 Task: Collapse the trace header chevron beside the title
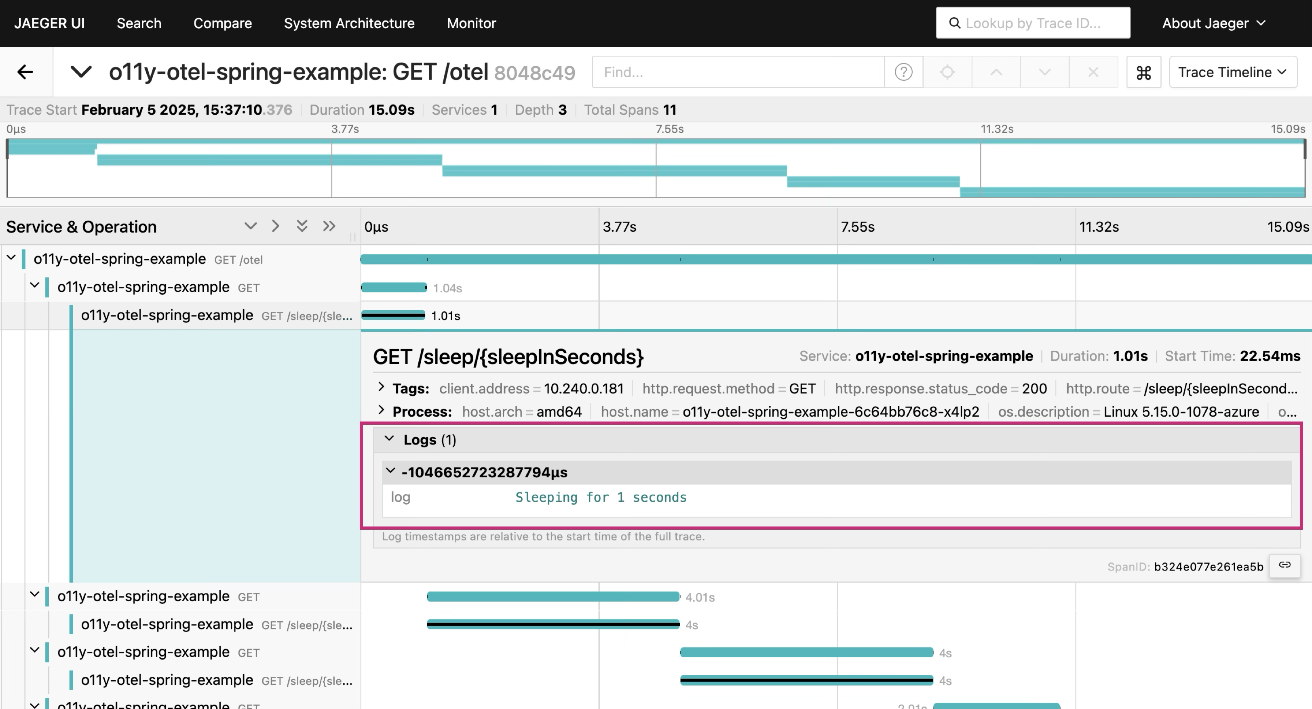pos(80,72)
